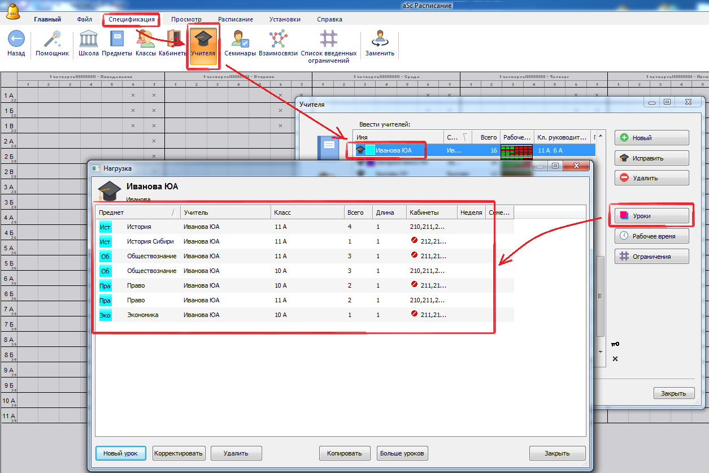The height and width of the screenshot is (473, 709).
Task: Open the Расписание menu tab
Action: (235, 19)
